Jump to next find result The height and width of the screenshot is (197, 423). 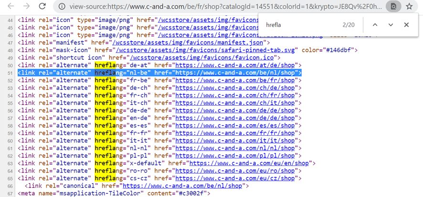(x=391, y=25)
